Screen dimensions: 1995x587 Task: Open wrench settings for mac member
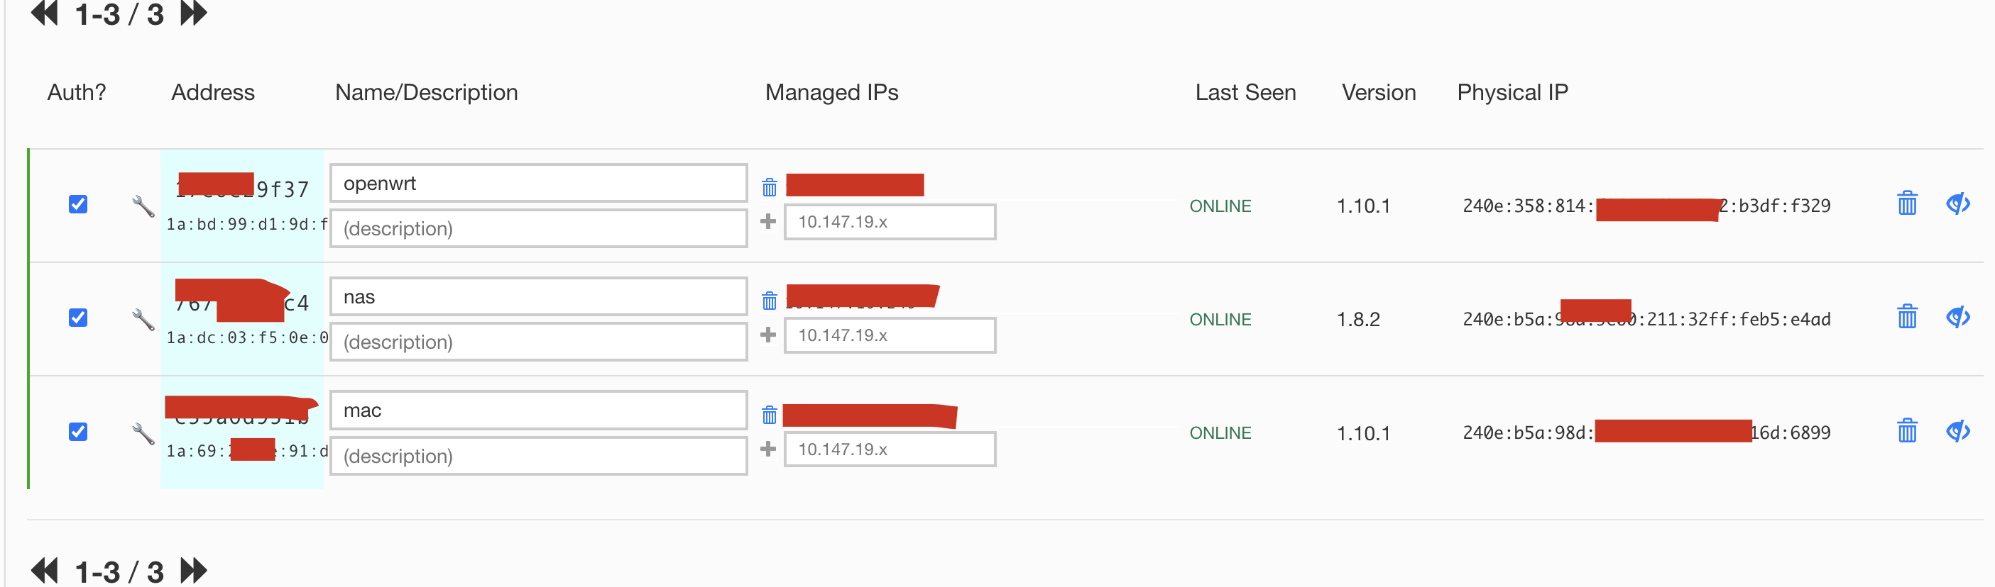pos(143,433)
